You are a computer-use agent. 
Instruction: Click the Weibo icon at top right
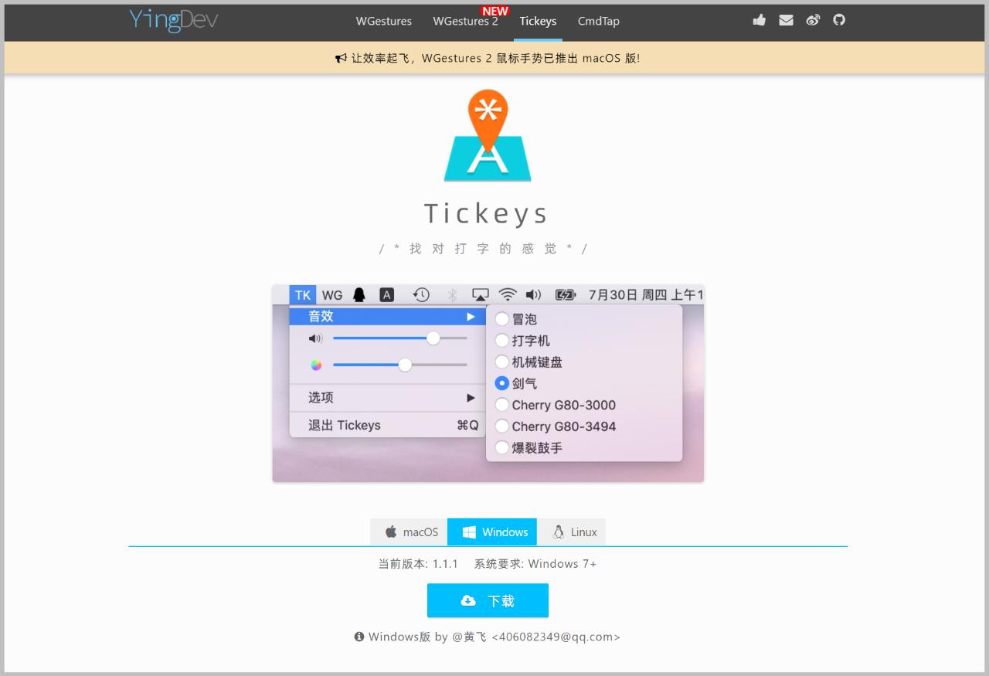pyautogui.click(x=813, y=20)
